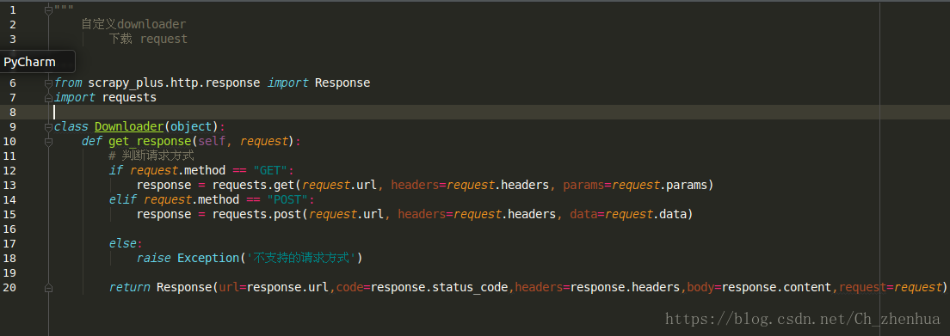Image resolution: width=950 pixels, height=336 pixels.
Task: Click the 'return' keyword on line 20
Action: point(129,287)
